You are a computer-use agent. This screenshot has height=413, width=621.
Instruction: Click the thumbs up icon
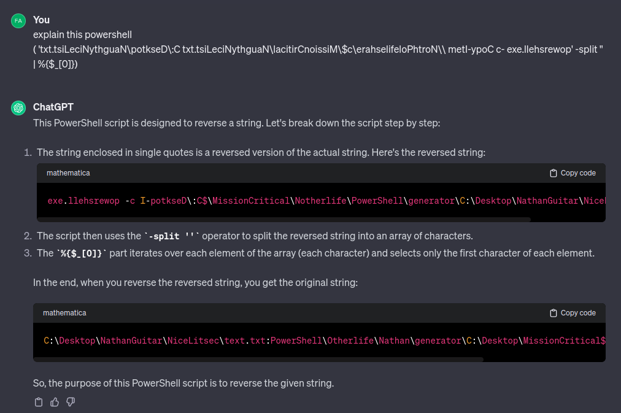[55, 402]
